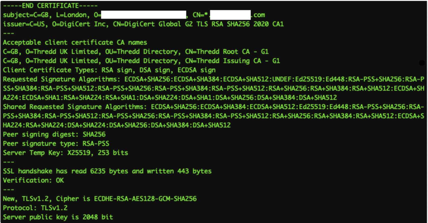Click the dark dot at right edge
Viewport: 428px width, 223px height.
coord(422,63)
